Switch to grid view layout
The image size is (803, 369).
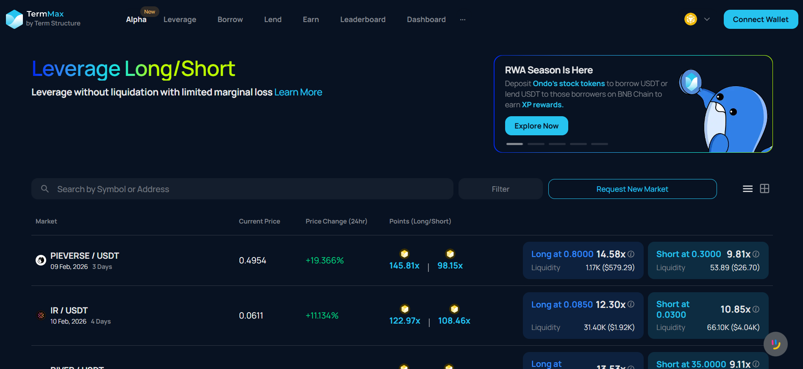point(764,189)
